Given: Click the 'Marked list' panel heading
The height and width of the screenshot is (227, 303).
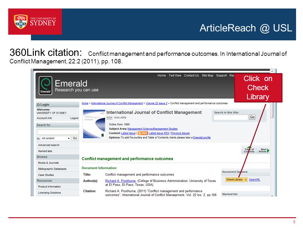Looking at the screenshot, I should point(230,194).
